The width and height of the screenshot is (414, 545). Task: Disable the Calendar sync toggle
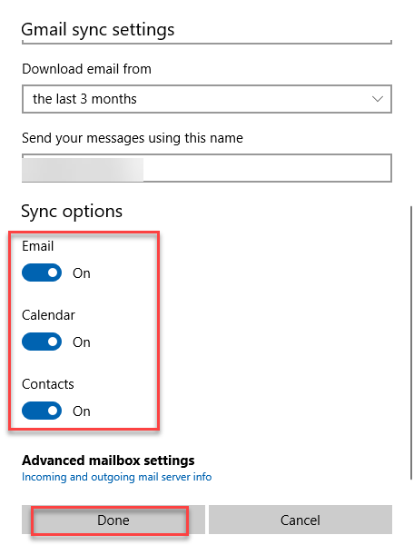coord(42,342)
